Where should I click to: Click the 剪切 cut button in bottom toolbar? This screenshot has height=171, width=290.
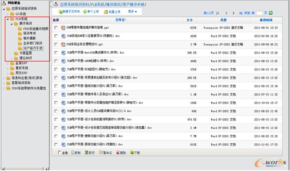[x=90, y=152]
